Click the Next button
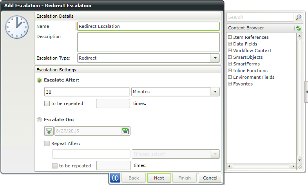The width and height of the screenshot is (308, 185). pyautogui.click(x=159, y=178)
